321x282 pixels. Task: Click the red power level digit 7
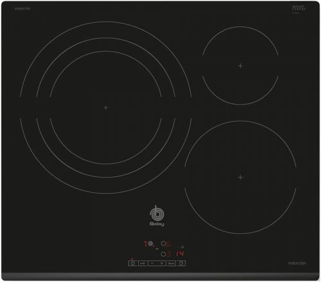146,244
